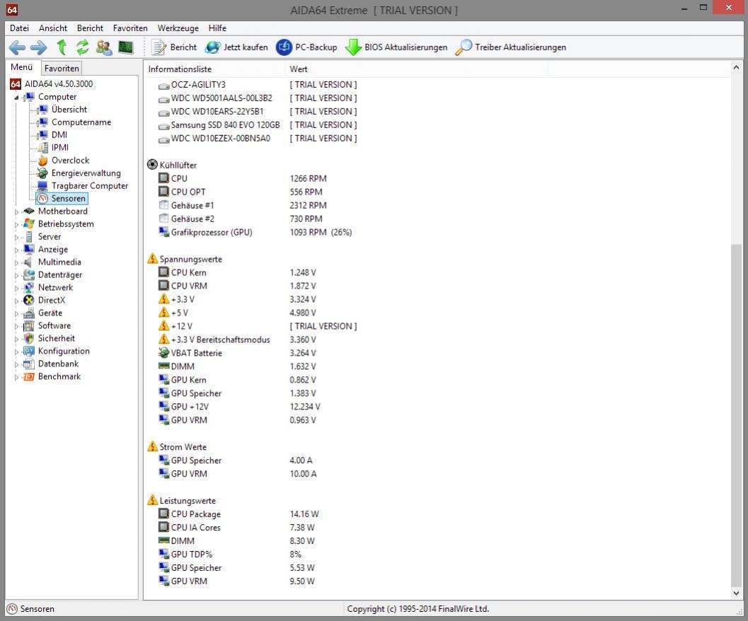Select the Strom Werte section header

click(177, 447)
